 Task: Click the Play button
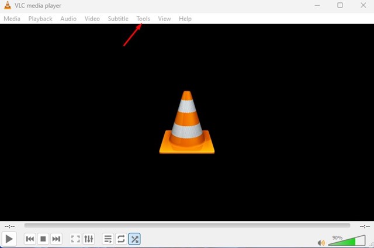[9, 239]
